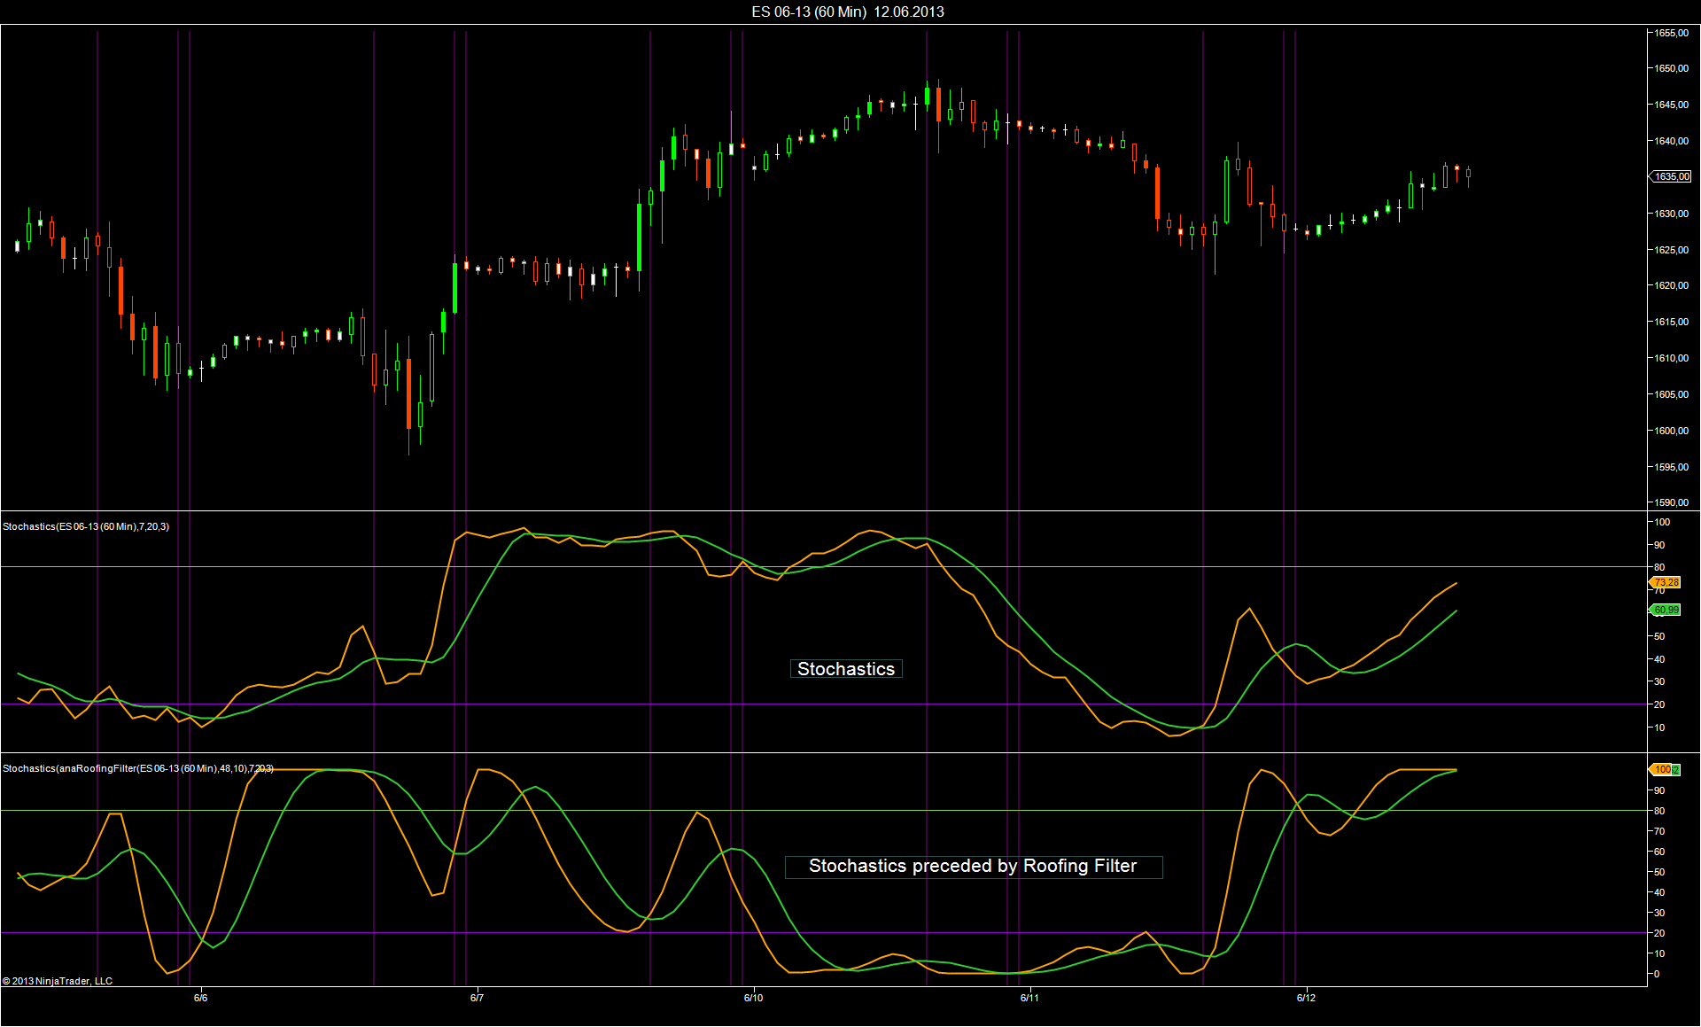This screenshot has height=1027, width=1701.
Task: Click the 1630,00 price axis label
Action: click(x=1671, y=214)
